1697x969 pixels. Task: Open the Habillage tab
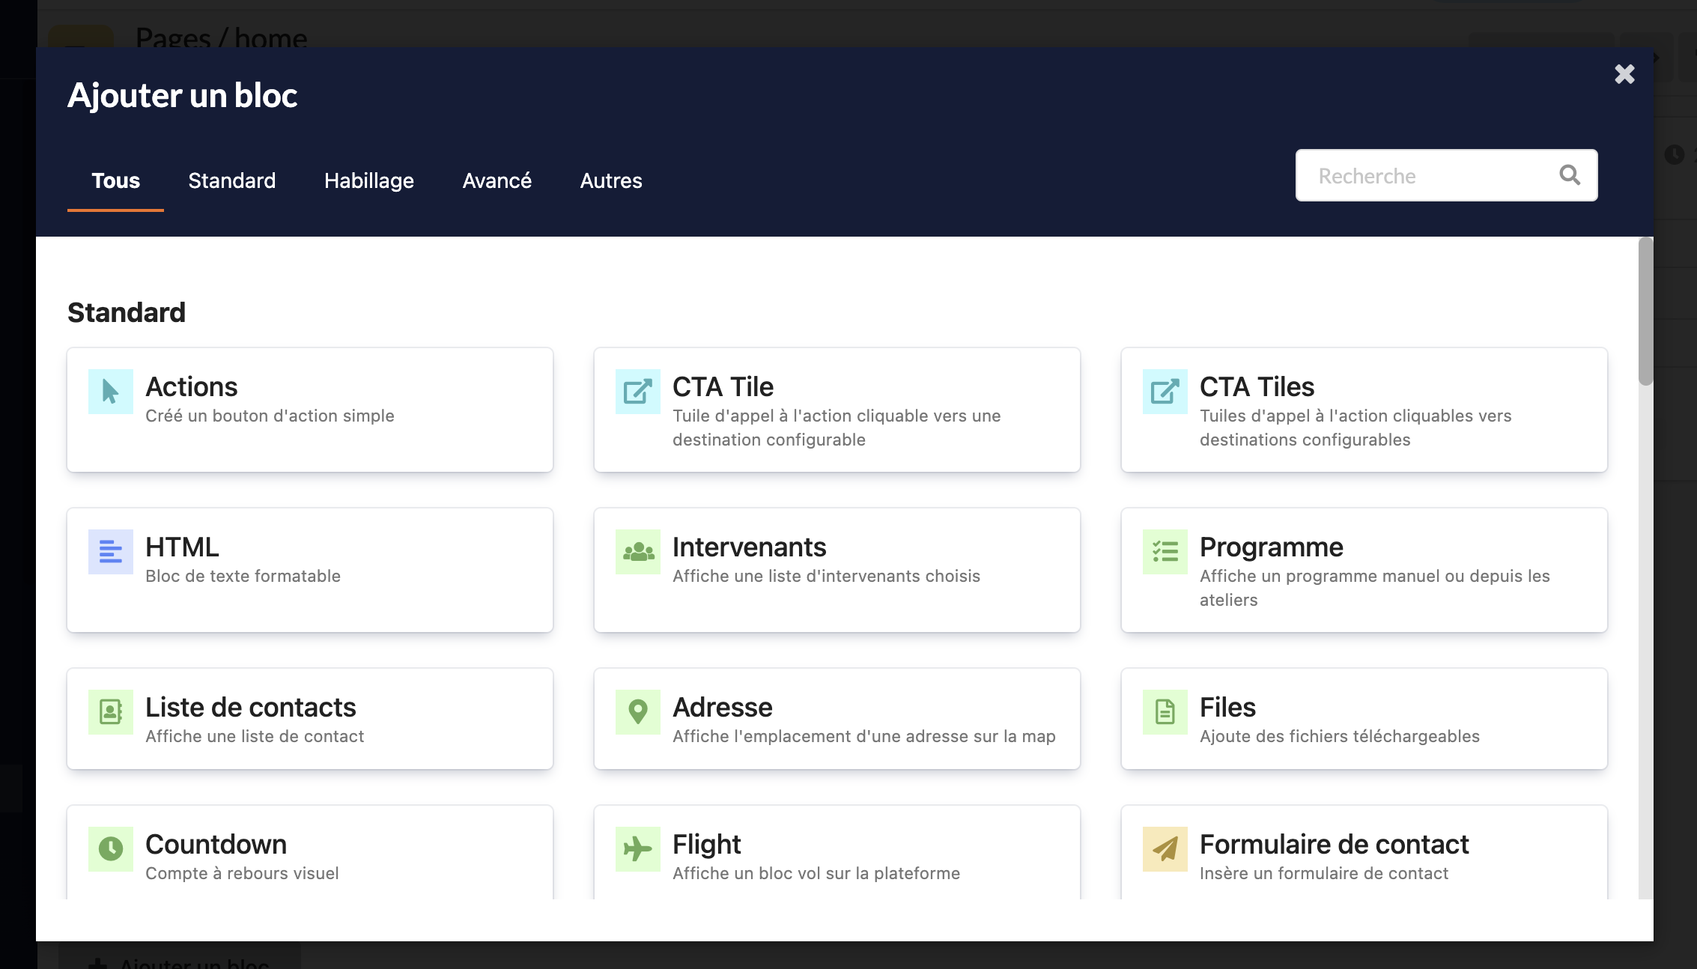coord(369,180)
